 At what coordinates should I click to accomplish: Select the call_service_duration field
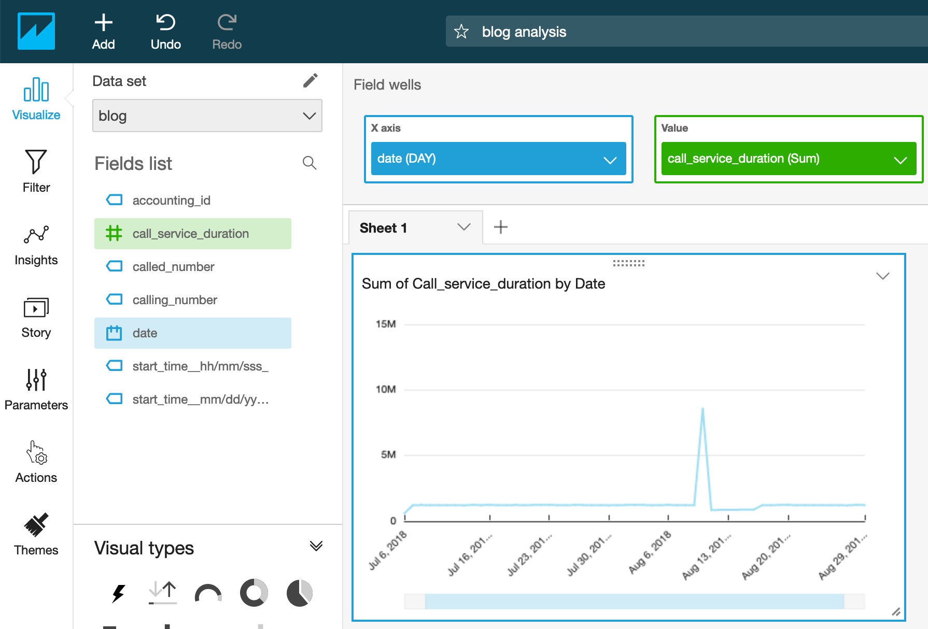tap(193, 234)
